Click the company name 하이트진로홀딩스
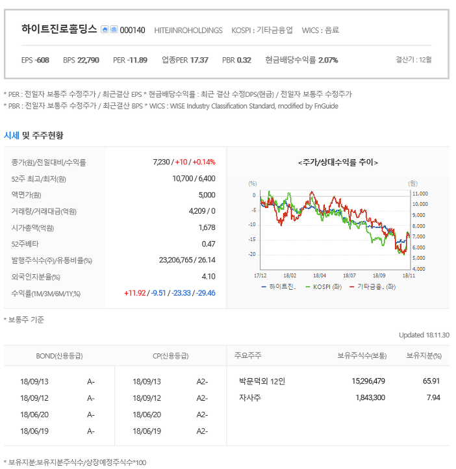This screenshot has width=456, height=469. (x=59, y=29)
